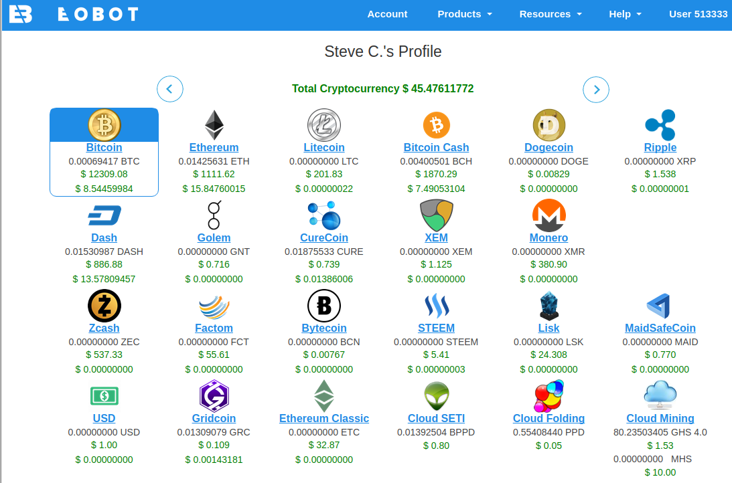Image resolution: width=732 pixels, height=483 pixels.
Task: Open the Bitcoin Cash link
Action: pos(436,147)
